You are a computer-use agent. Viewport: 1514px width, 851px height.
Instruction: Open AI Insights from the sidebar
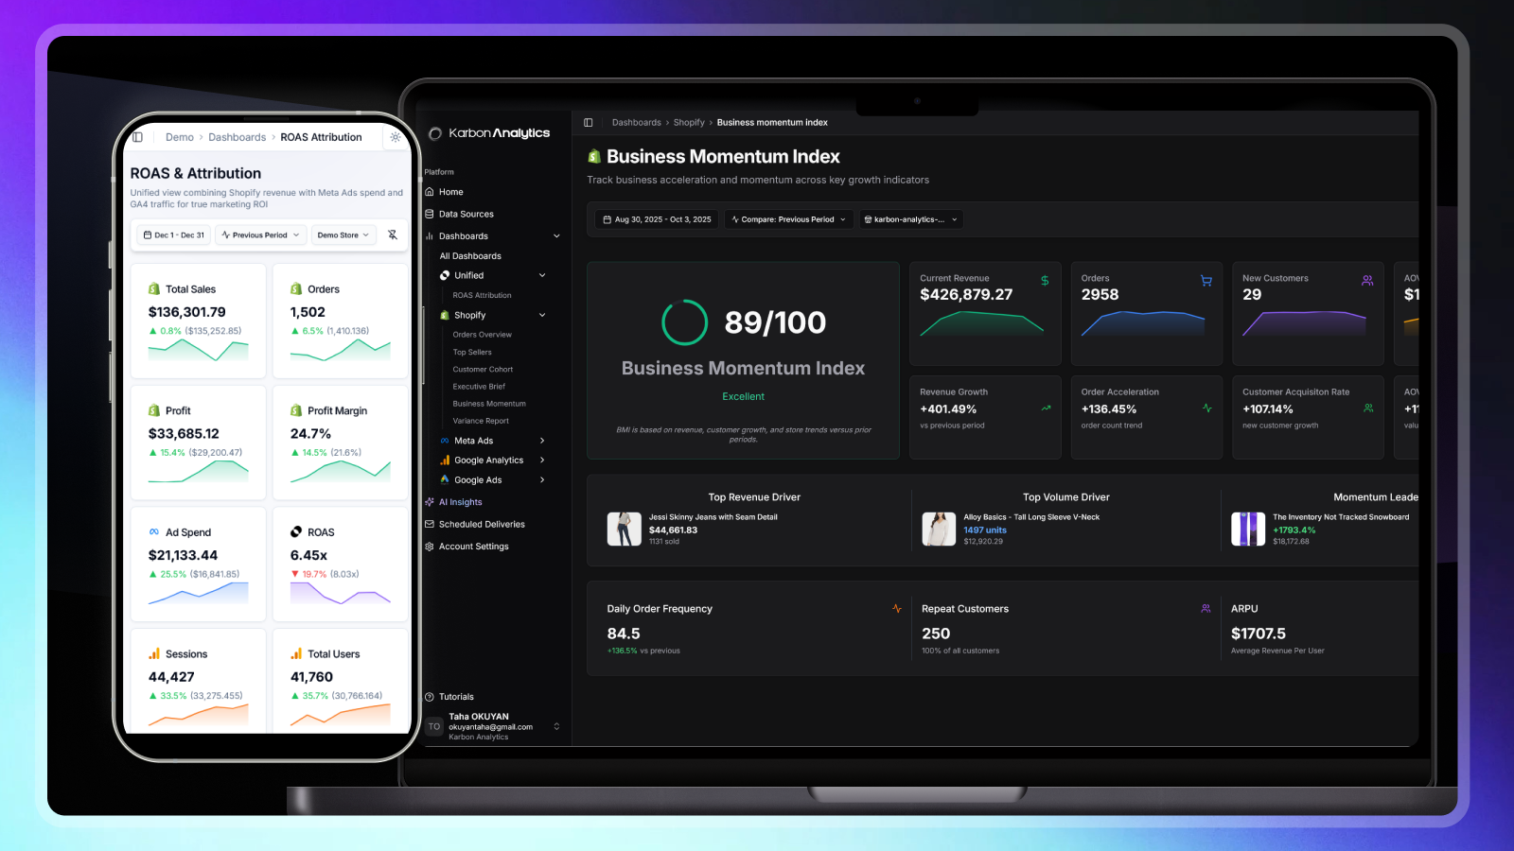pyautogui.click(x=461, y=502)
